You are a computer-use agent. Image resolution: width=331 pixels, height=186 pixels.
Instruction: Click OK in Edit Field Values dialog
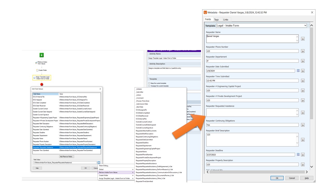pos(86,168)
